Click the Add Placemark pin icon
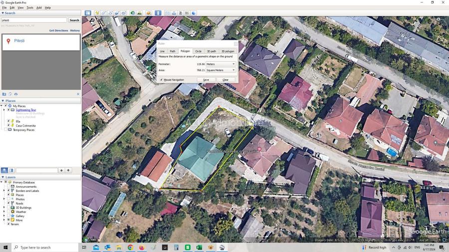449x252 pixels. coord(98,13)
